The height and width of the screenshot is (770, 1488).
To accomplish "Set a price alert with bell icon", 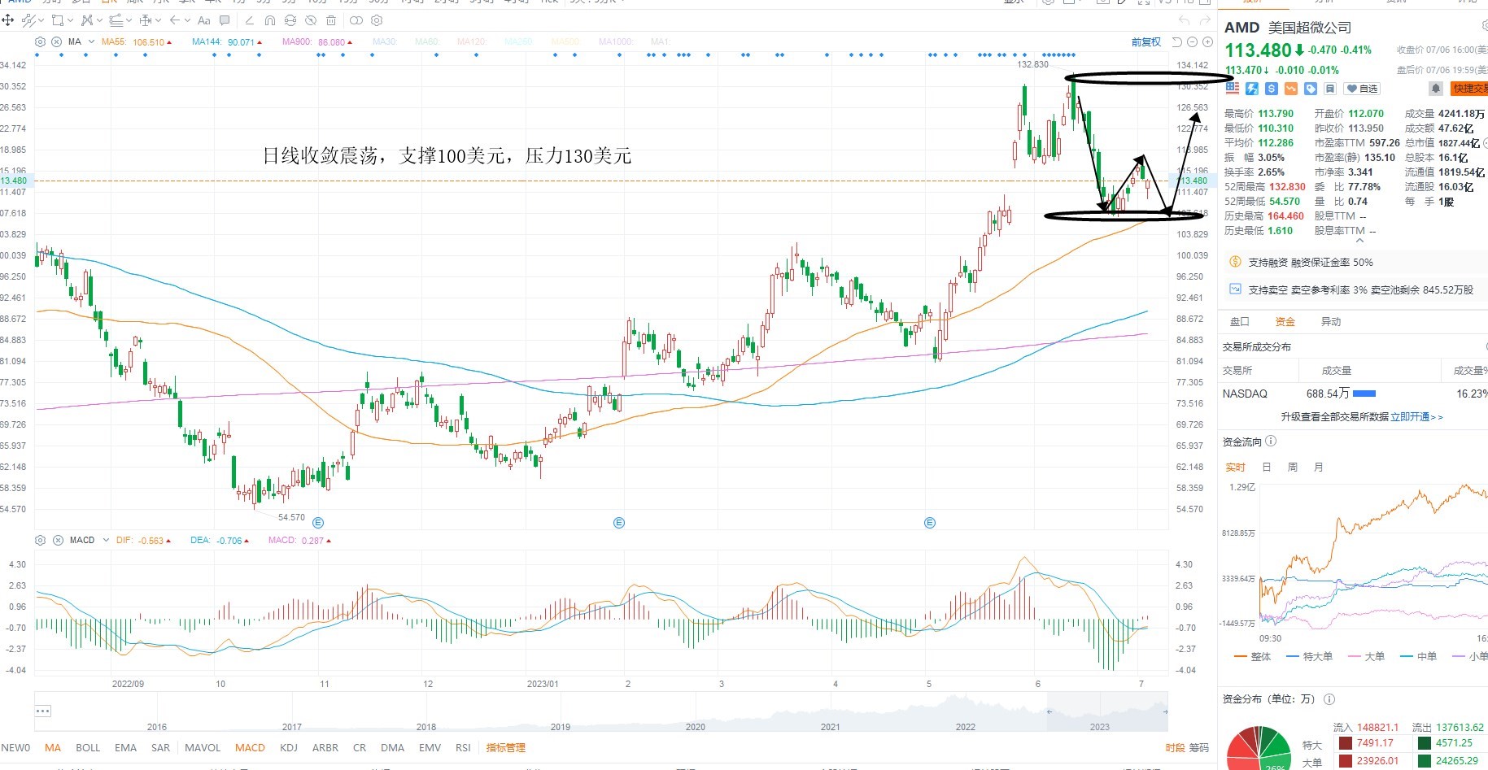I will click(x=1436, y=88).
